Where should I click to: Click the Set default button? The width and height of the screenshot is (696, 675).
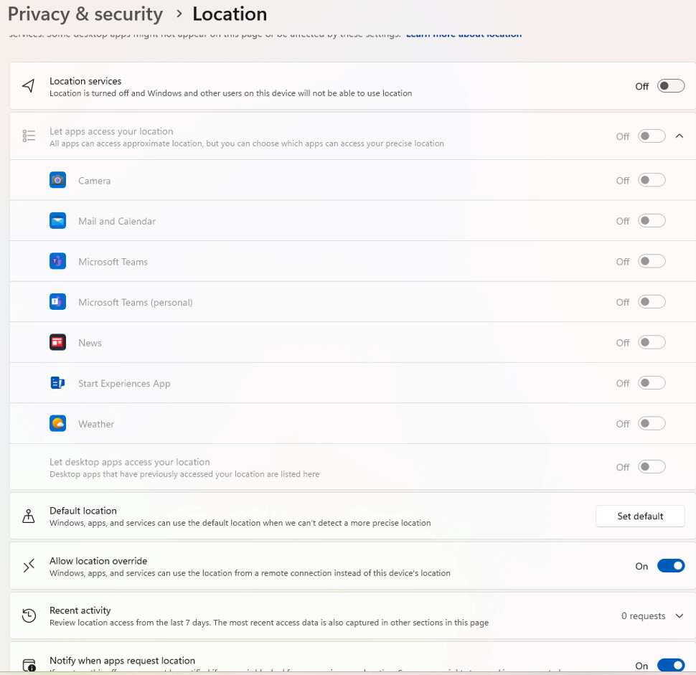639,516
